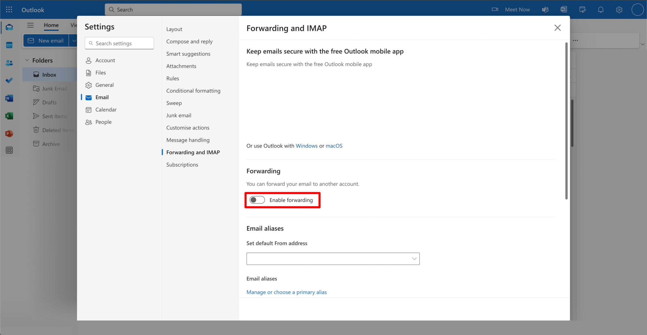
Task: Toggle the hamburger navigation pane icon
Action: coord(30,25)
